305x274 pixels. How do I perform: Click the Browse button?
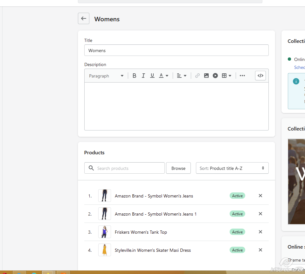[x=178, y=168]
